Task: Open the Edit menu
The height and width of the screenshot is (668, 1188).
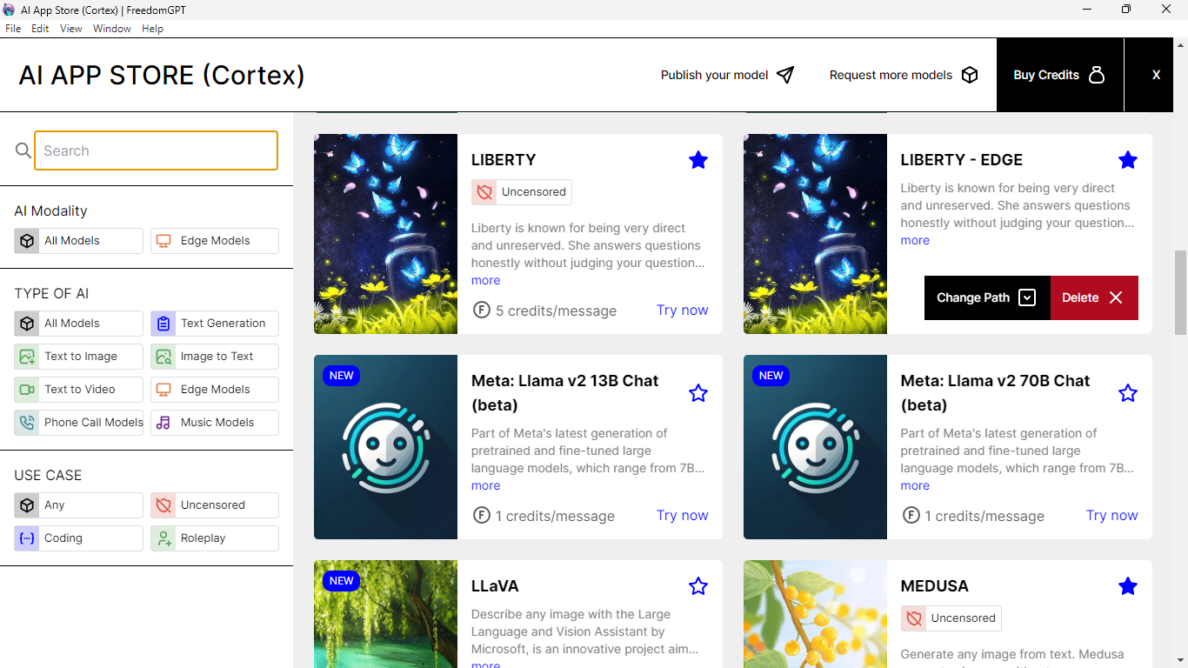Action: (40, 29)
